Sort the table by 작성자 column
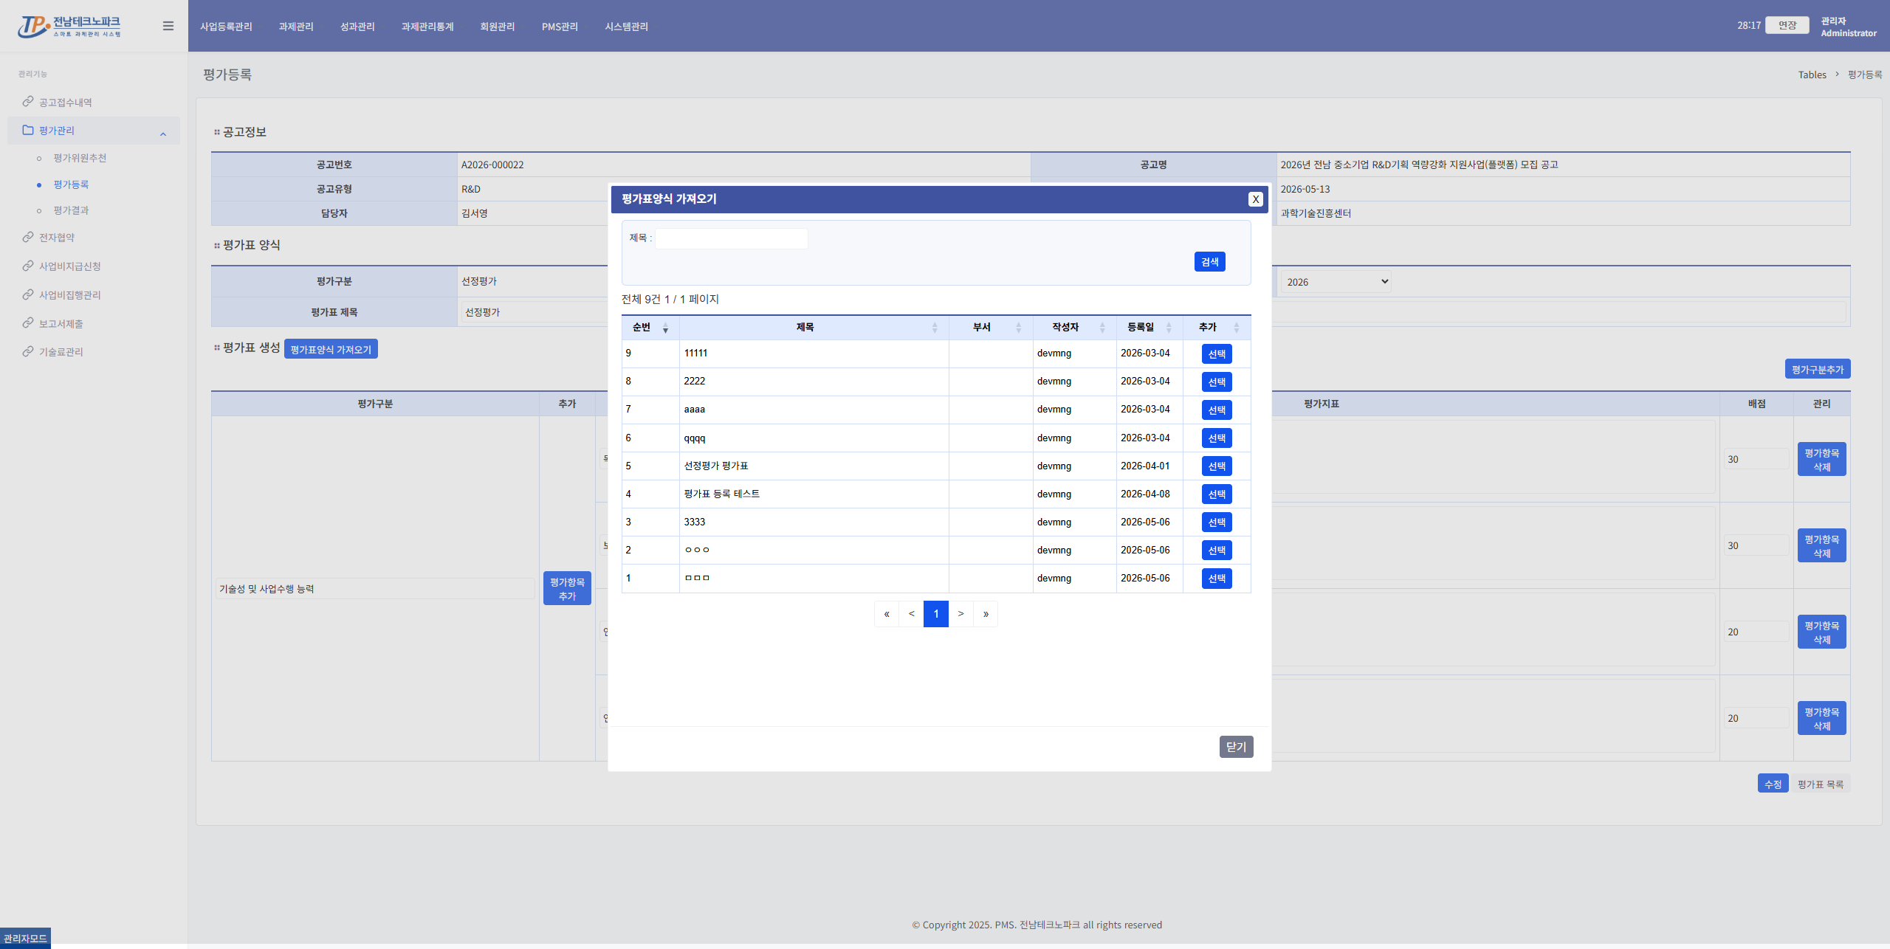This screenshot has height=949, width=1890. [1074, 328]
